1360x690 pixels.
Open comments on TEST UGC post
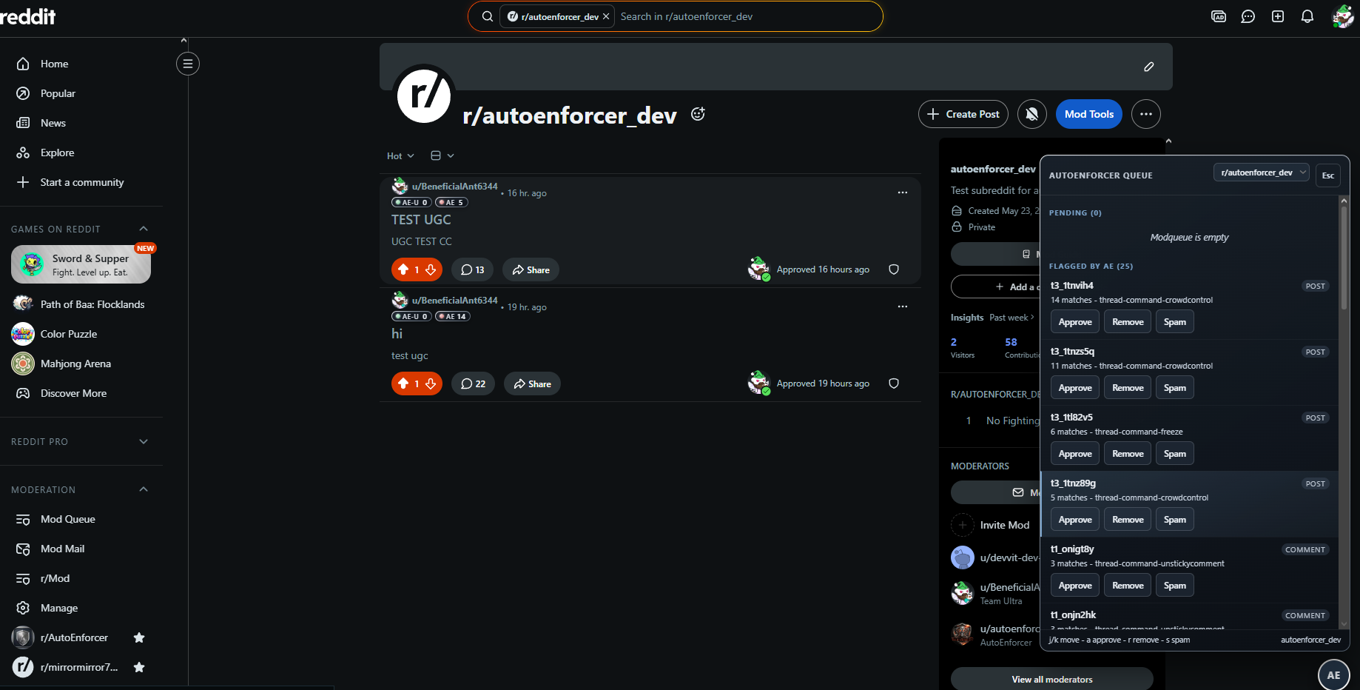473,269
